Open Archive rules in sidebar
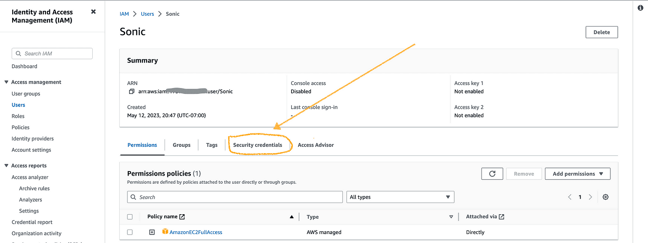The image size is (648, 243). [x=35, y=189]
